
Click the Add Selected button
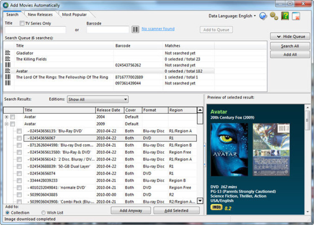[176, 211]
